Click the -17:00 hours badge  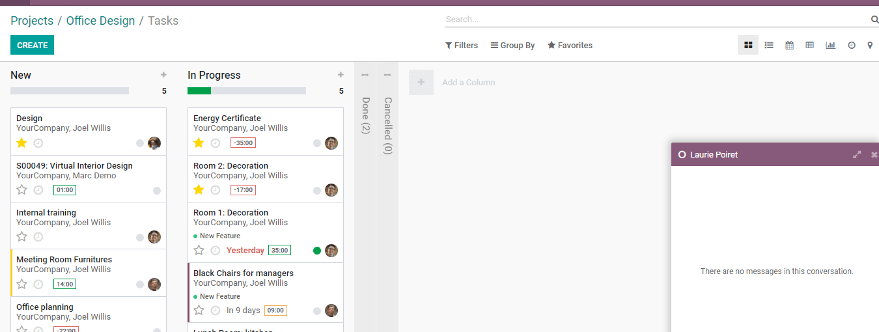pos(243,190)
